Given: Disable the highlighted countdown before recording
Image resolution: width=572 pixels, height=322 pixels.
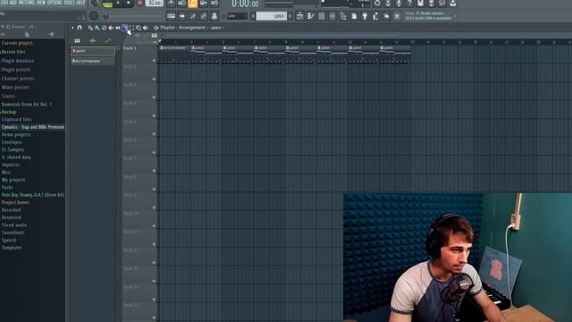Looking at the screenshot, I should click(193, 4).
